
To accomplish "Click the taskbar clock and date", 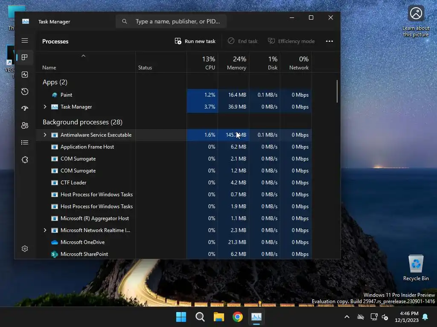I will (406, 317).
